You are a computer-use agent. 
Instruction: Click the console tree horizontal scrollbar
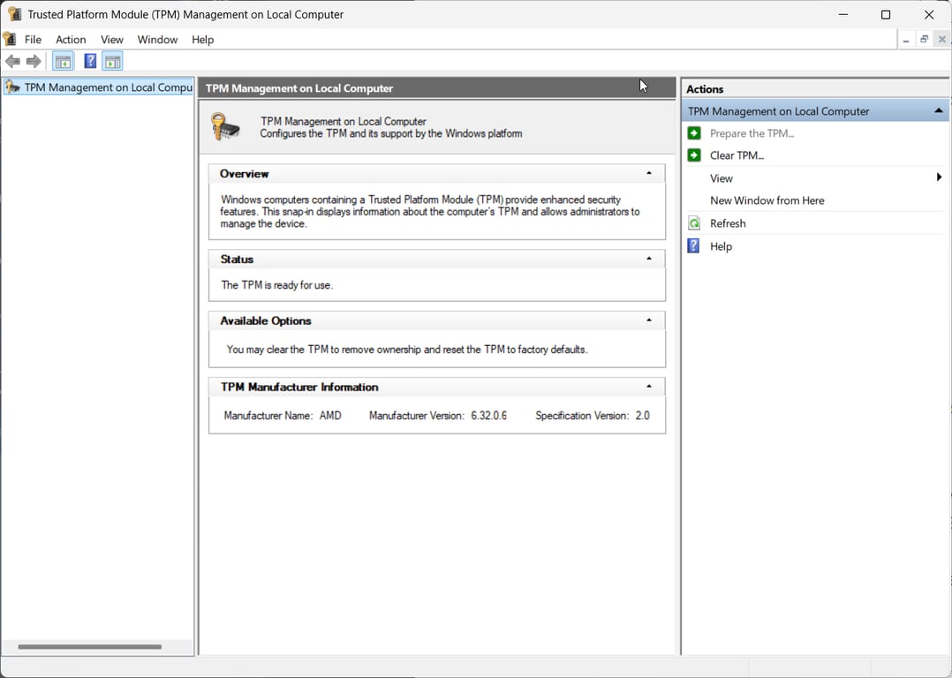89,647
